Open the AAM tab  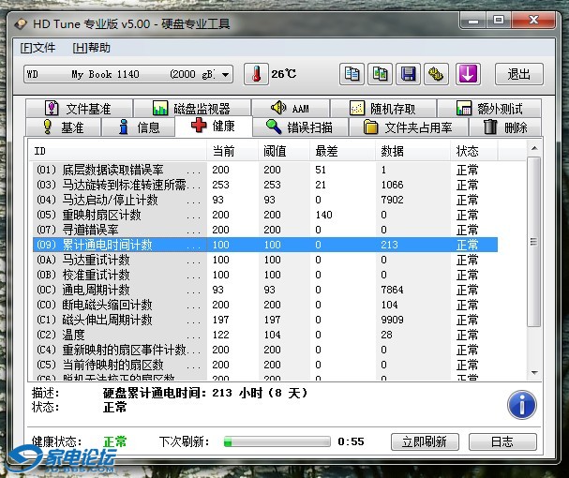[x=291, y=108]
